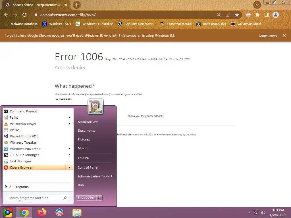Image resolution: width=291 pixels, height=218 pixels.
Task: Expand Paint jump list arrow
Action: click(x=69, y=118)
